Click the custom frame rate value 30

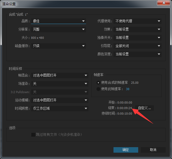(x=128, y=89)
